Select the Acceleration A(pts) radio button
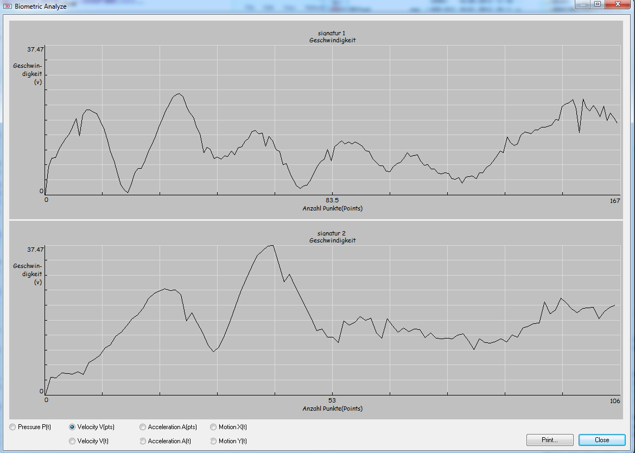 click(143, 427)
